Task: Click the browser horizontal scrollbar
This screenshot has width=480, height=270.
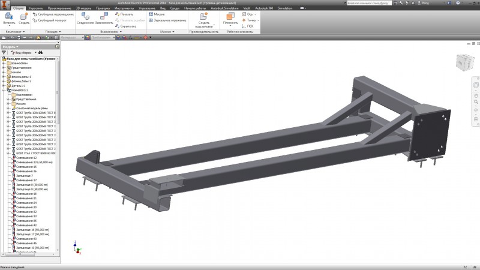Action: (20, 254)
